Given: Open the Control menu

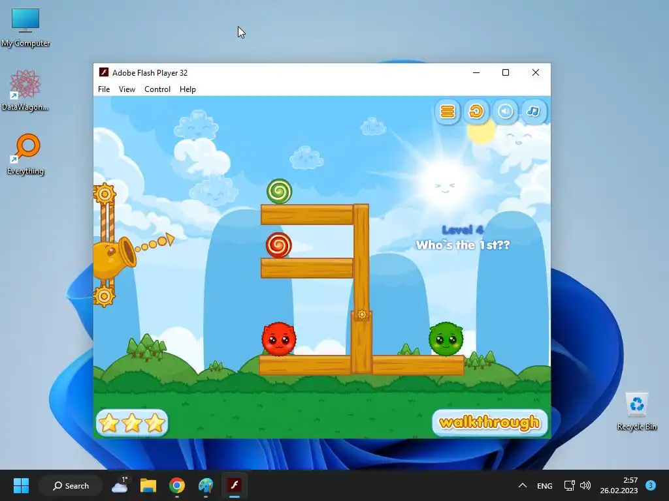Looking at the screenshot, I should coord(157,89).
